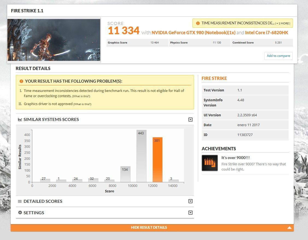The height and width of the screenshot is (240, 308).
Task: Expand the Detailed Scores section
Action: [190, 201]
